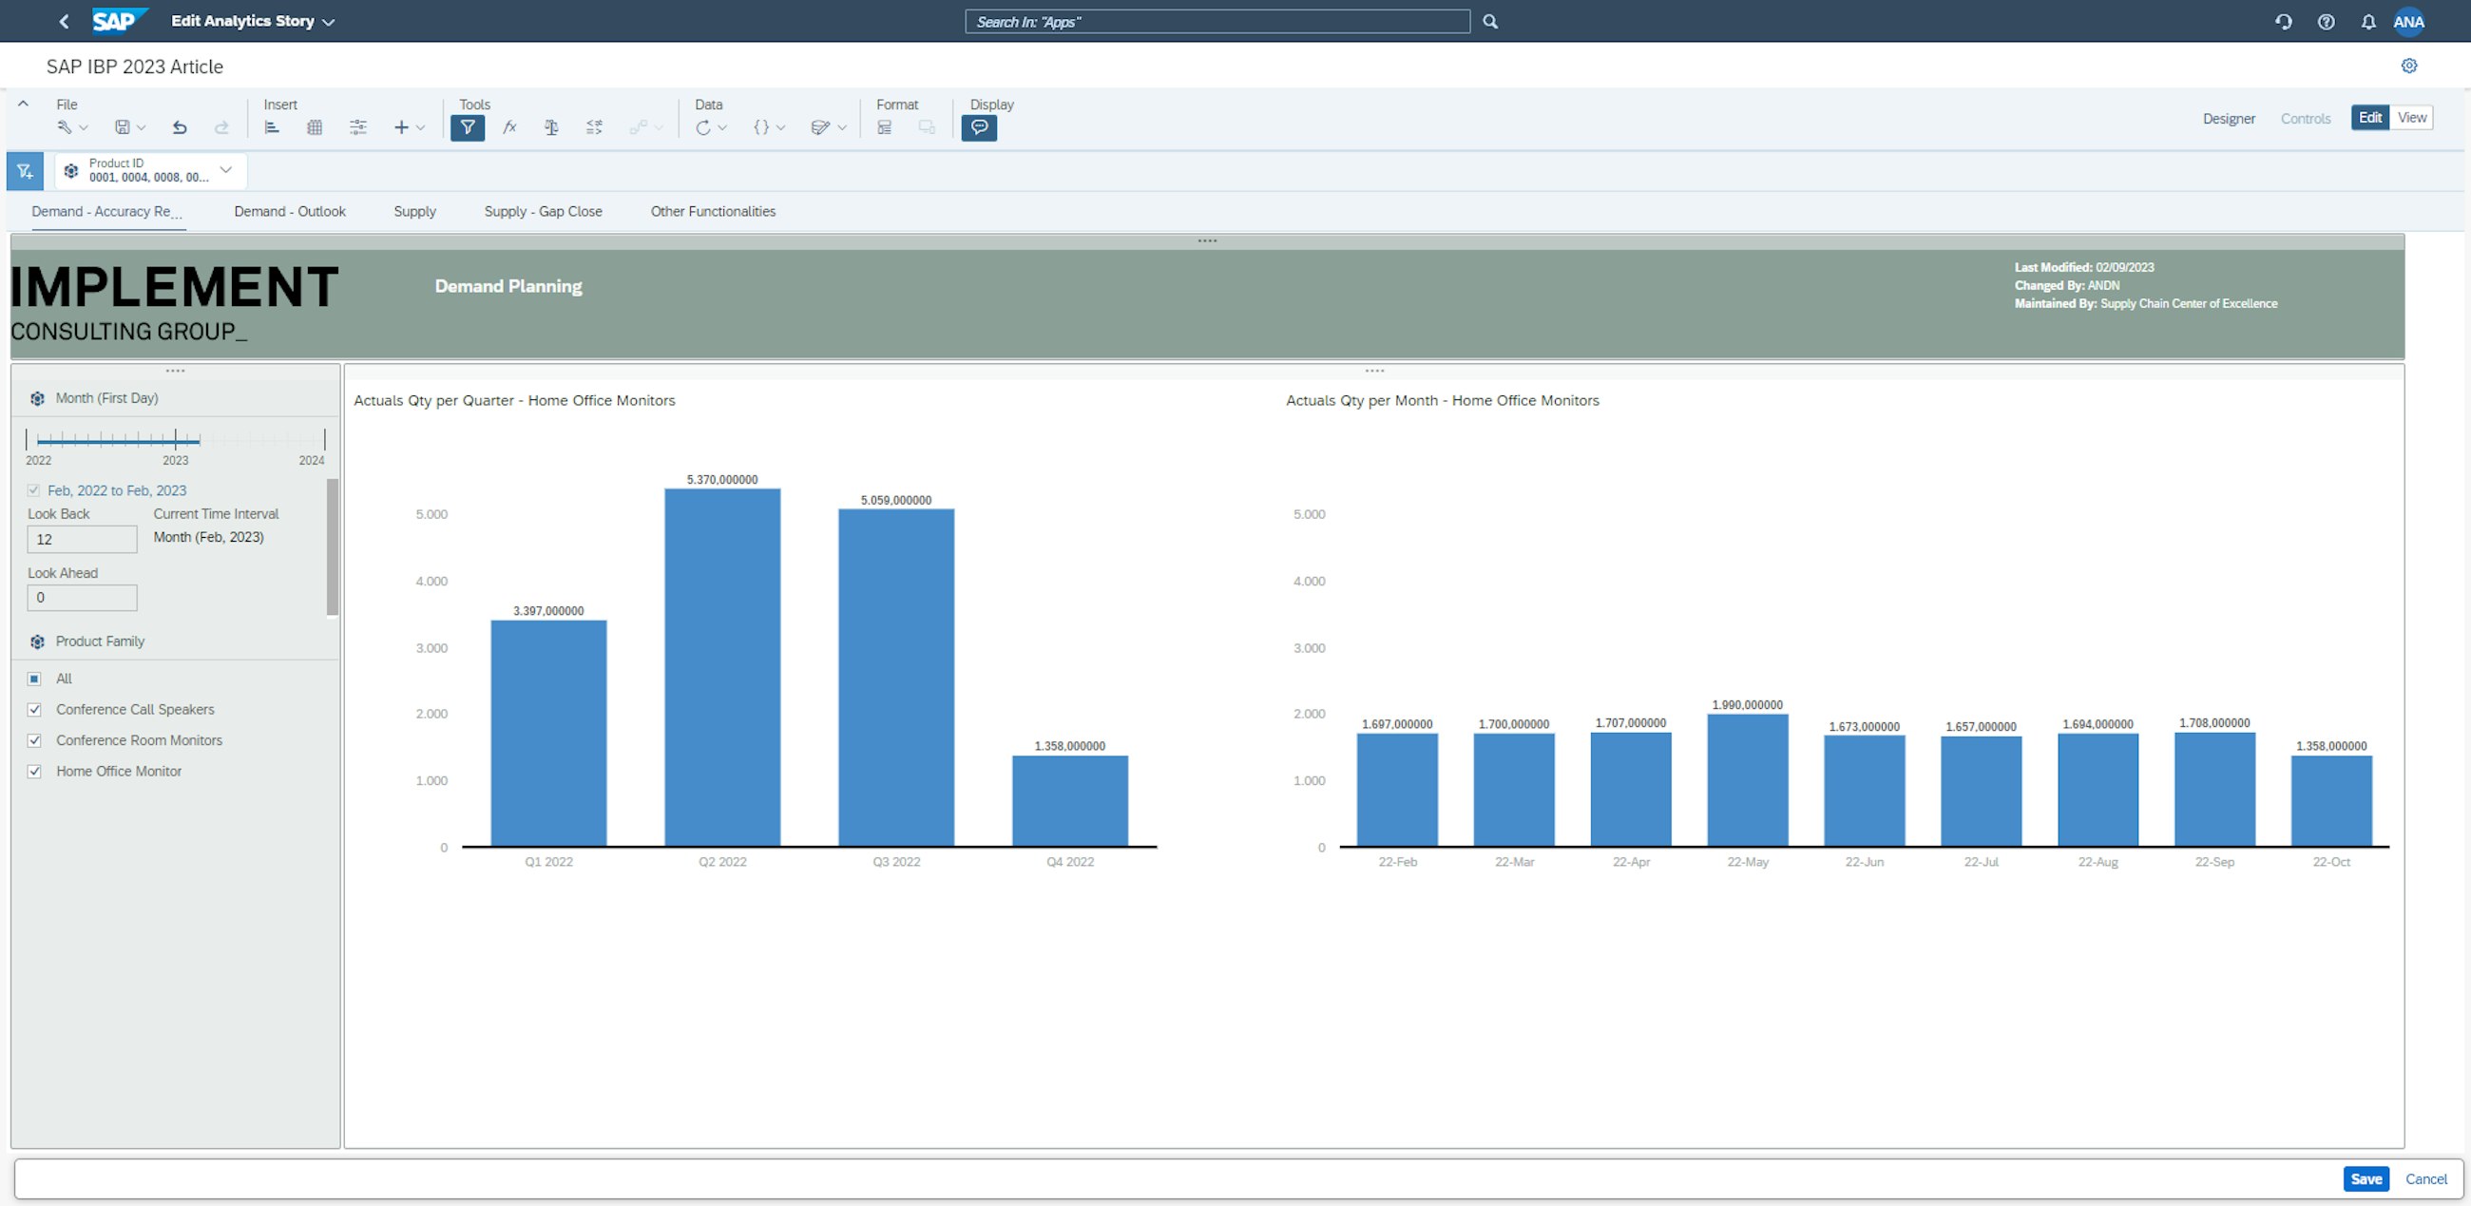Click the undo arrow icon

[180, 127]
